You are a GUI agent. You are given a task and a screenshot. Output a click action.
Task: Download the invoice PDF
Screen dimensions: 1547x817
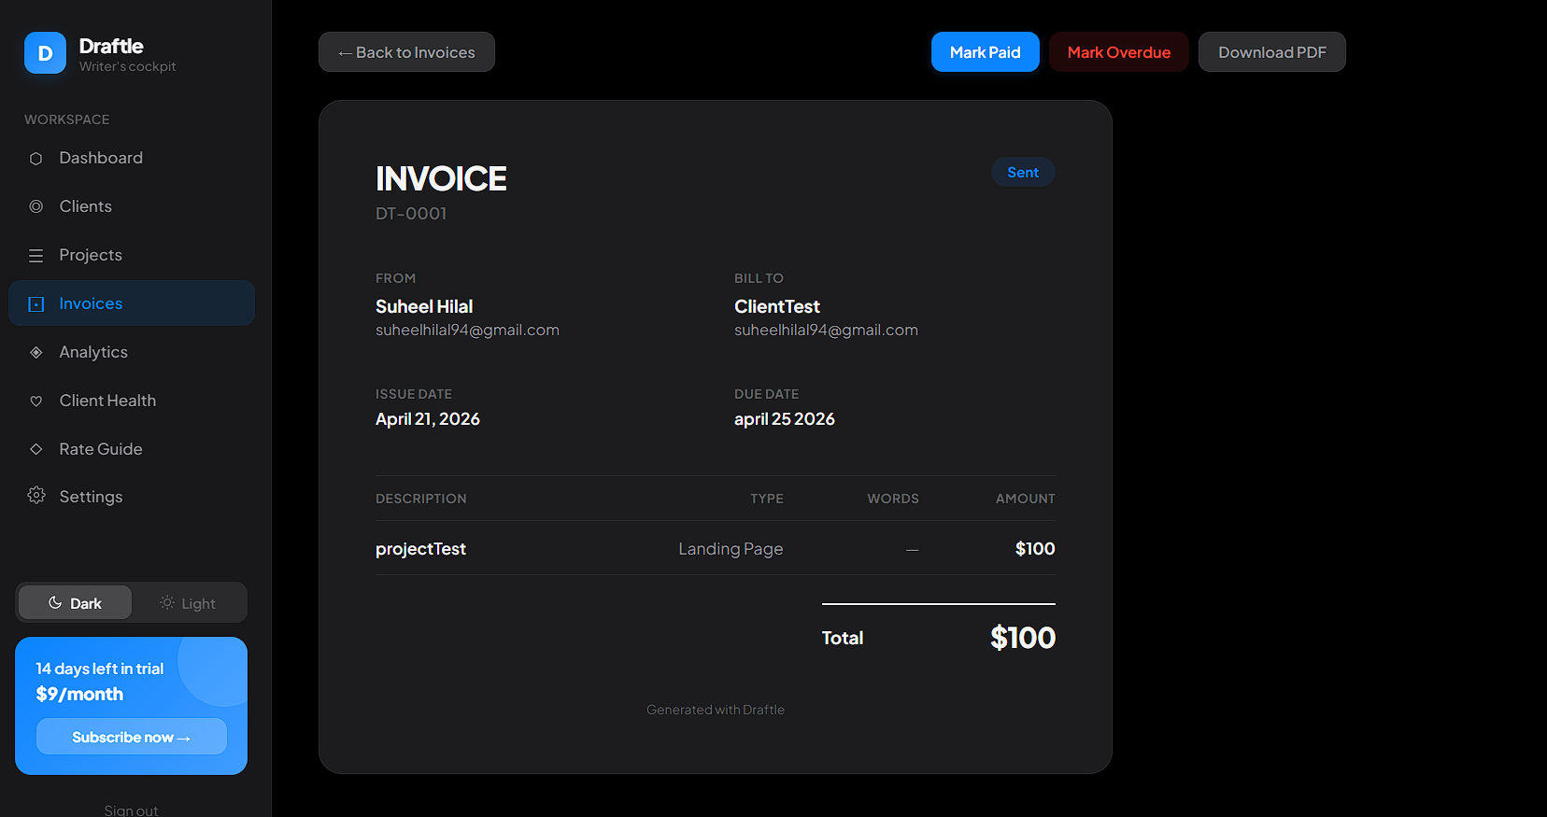coord(1271,52)
